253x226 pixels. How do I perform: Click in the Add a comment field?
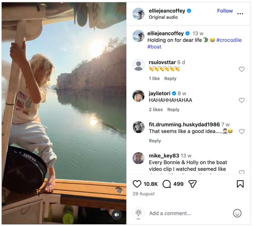(x=185, y=213)
